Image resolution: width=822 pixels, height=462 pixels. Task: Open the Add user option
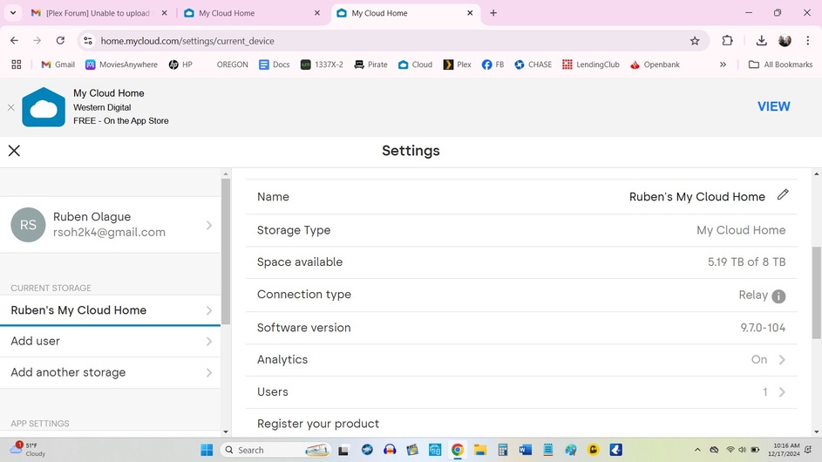click(x=110, y=342)
